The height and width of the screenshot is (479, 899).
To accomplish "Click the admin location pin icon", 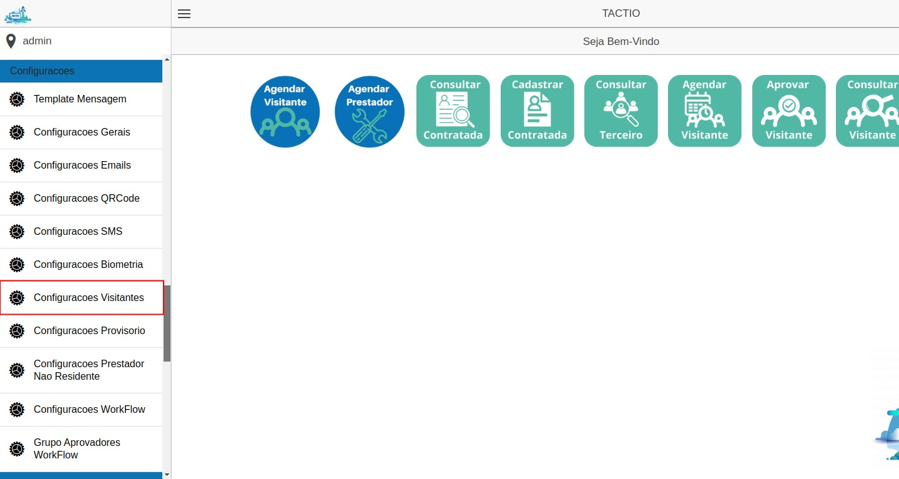I will (x=11, y=41).
